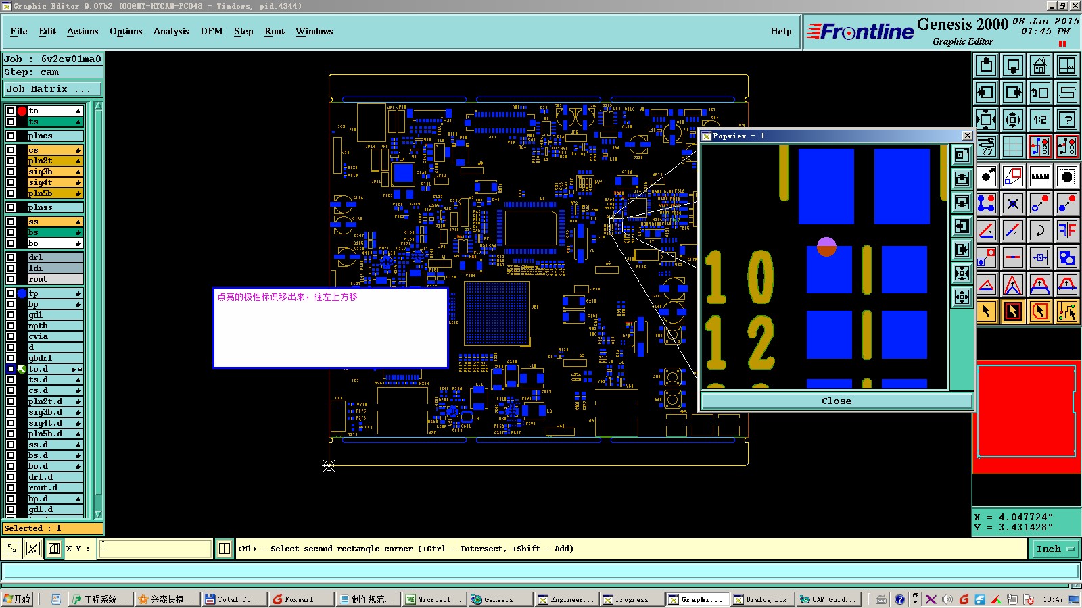Click the polygon arrow selection tool
Screen dimensions: 1082x608
[1040, 311]
